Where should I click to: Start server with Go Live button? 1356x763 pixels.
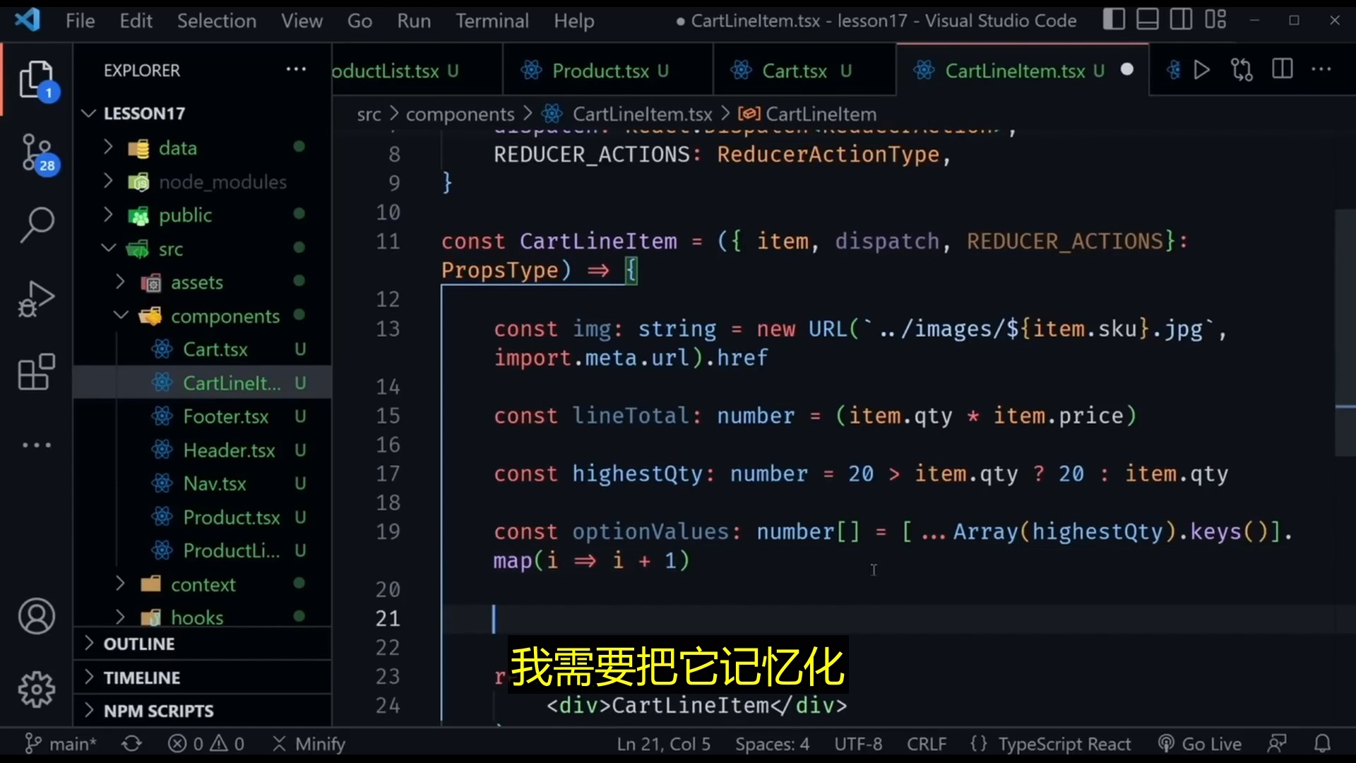tap(1201, 743)
